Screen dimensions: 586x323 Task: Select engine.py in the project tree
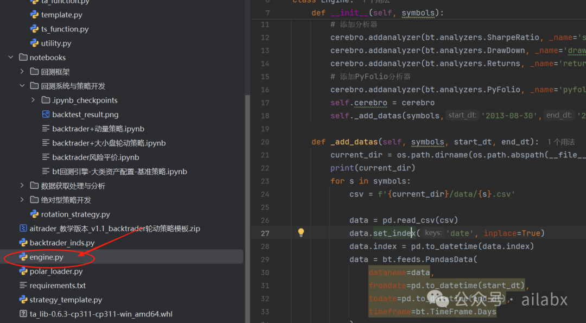click(46, 257)
